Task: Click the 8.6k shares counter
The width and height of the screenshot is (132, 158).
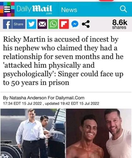Action: point(120,24)
